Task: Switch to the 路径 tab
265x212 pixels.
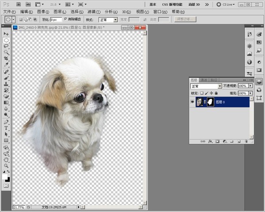Action: 214,80
